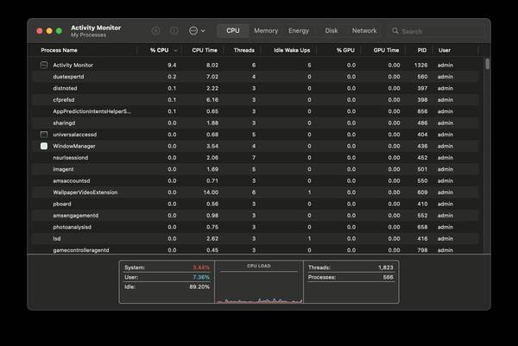Select the duetexpertd process row
The width and height of the screenshot is (518, 346).
(x=256, y=77)
